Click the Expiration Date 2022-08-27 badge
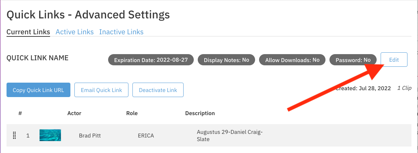 151,60
